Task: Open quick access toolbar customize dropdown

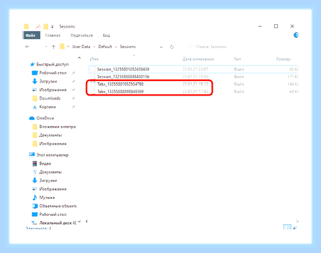Action: (x=52, y=27)
